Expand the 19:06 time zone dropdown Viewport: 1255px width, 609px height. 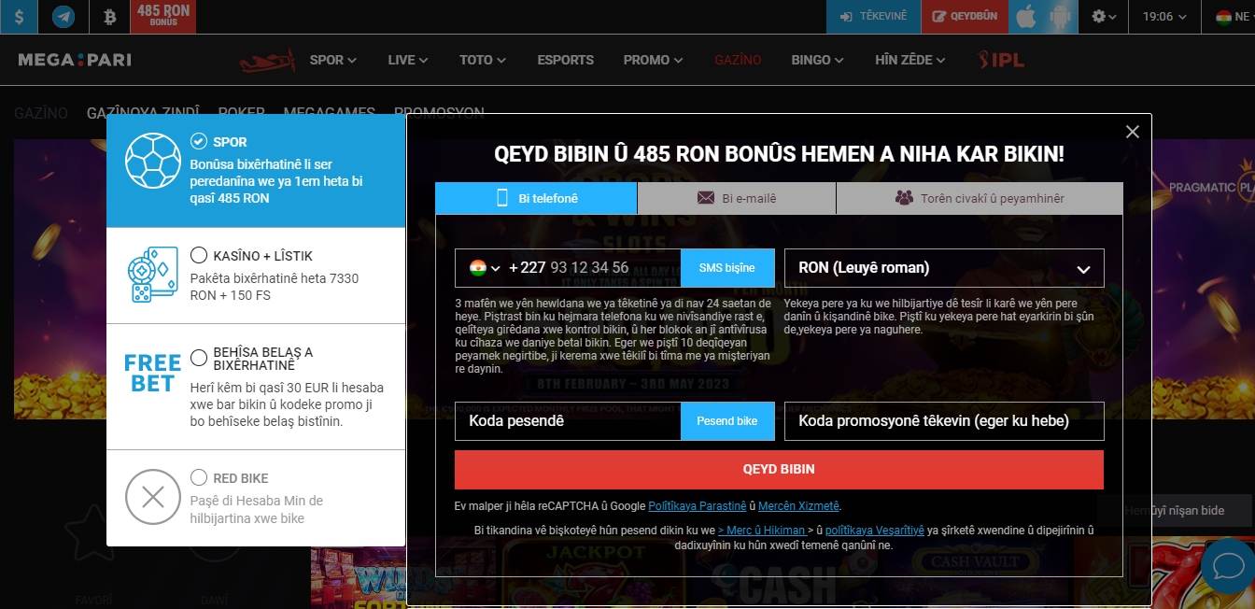[1164, 17]
